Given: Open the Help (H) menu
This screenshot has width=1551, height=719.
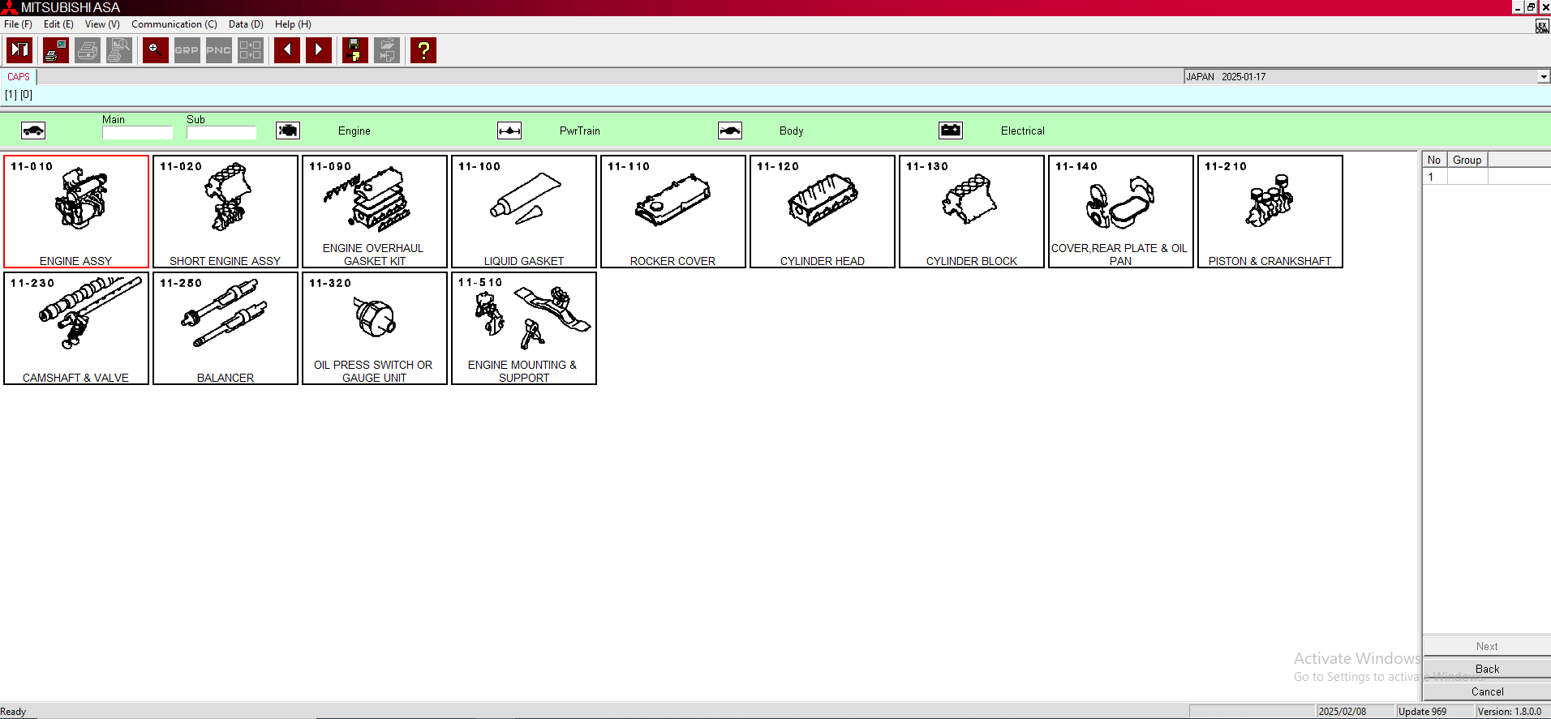Looking at the screenshot, I should 293,24.
